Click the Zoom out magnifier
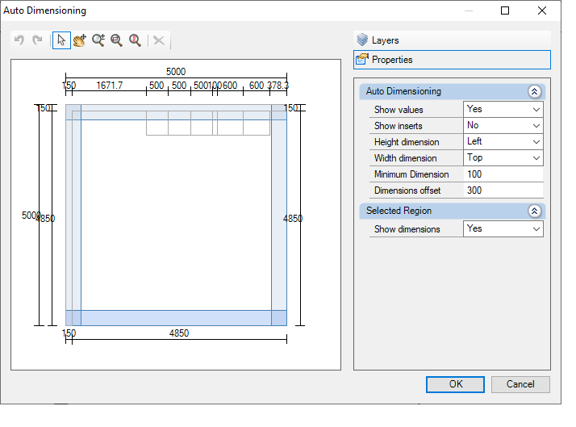576x427 pixels. click(116, 40)
